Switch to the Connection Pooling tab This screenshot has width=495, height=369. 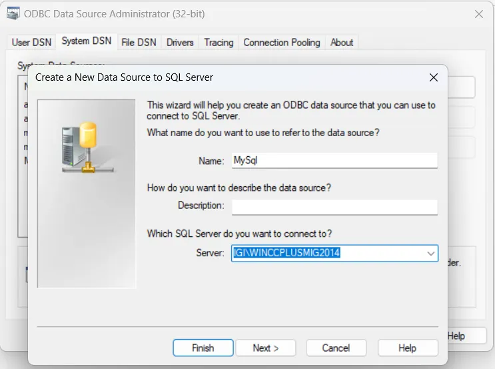[281, 42]
